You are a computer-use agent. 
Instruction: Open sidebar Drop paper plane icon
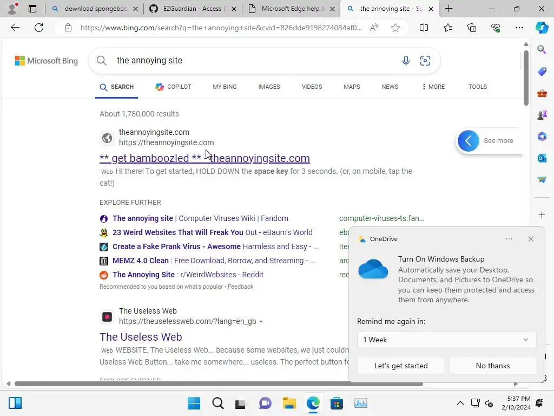[x=542, y=180]
